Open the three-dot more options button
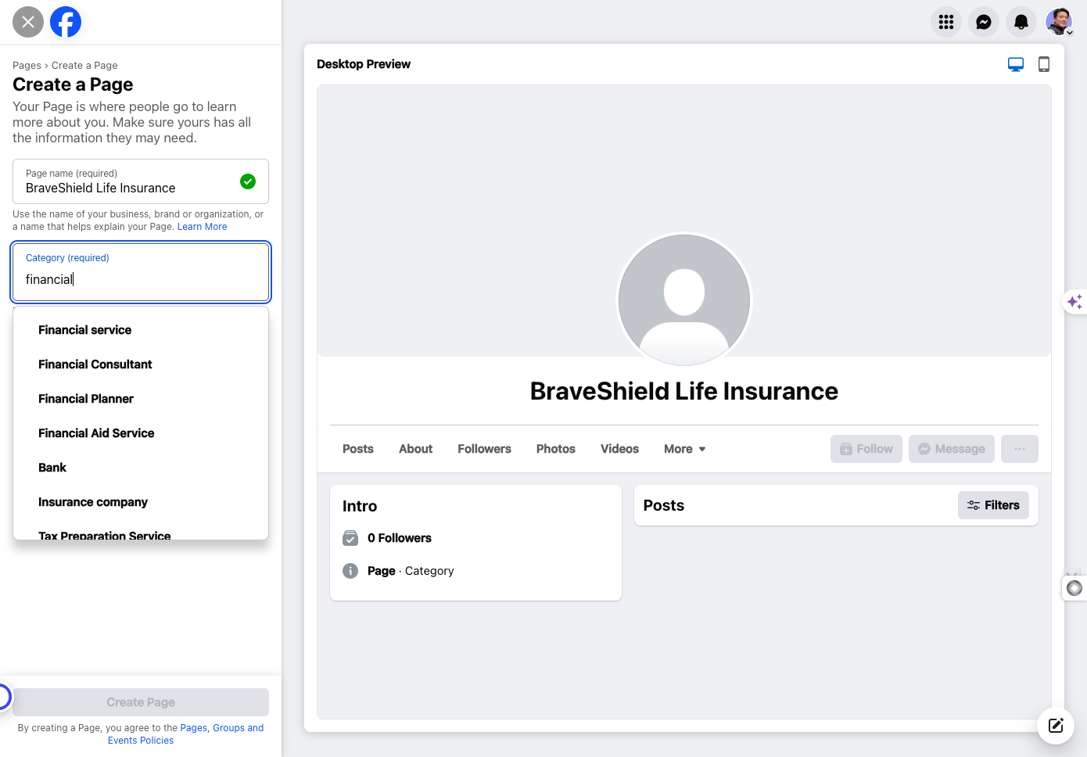This screenshot has width=1087, height=757. point(1020,449)
